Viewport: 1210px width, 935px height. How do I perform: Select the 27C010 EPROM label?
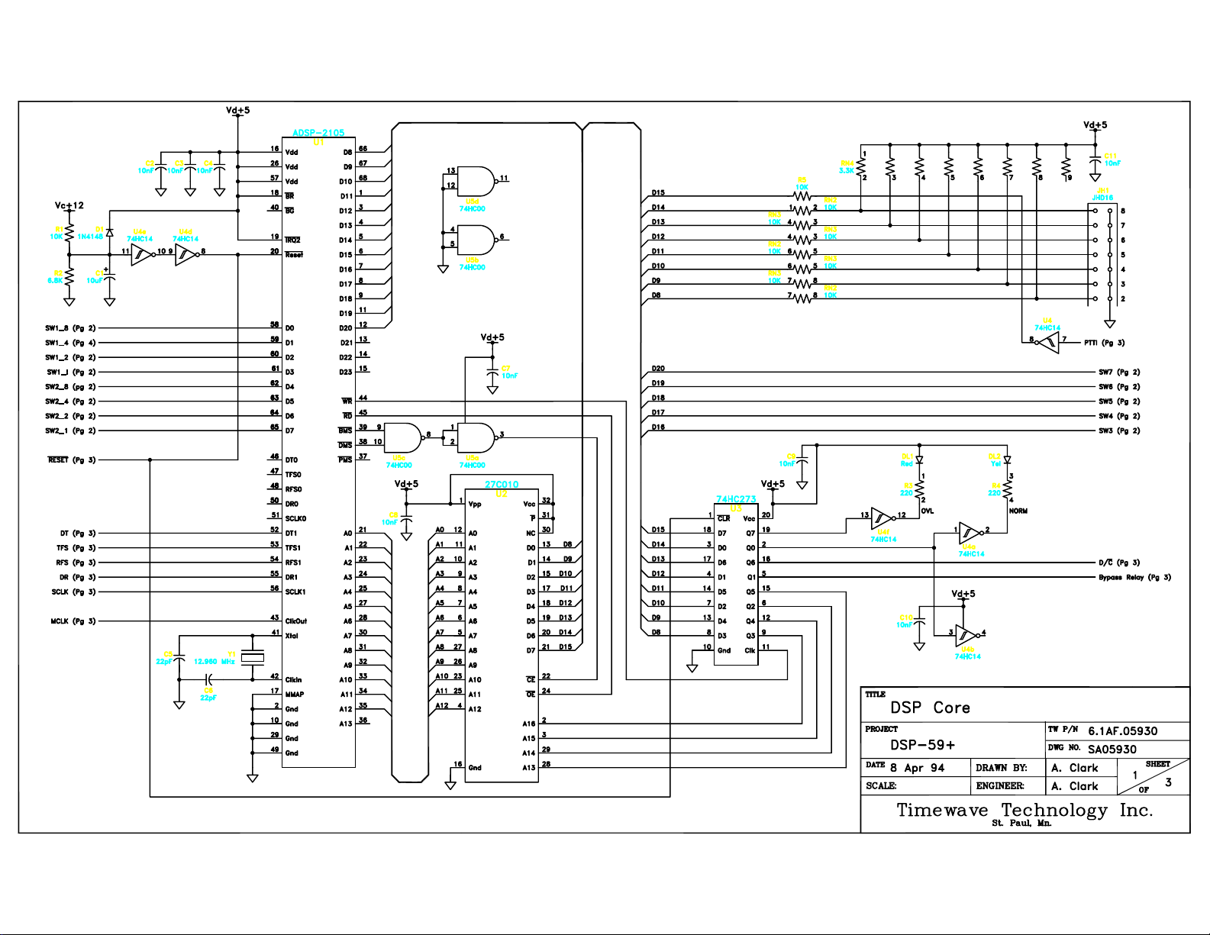tap(502, 485)
